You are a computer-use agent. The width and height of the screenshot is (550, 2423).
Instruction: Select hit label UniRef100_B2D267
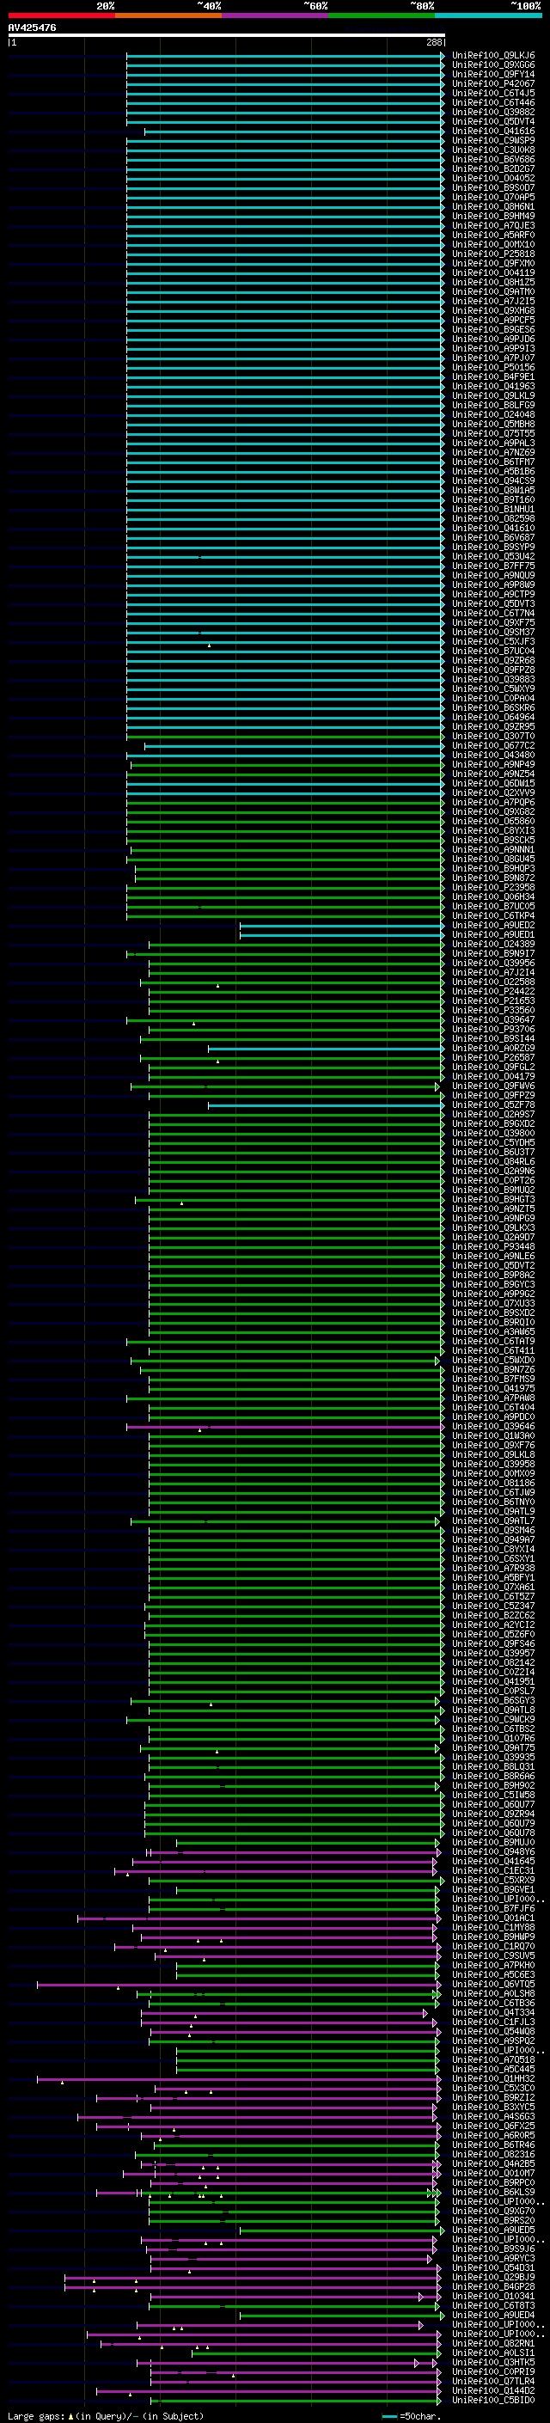click(x=493, y=168)
